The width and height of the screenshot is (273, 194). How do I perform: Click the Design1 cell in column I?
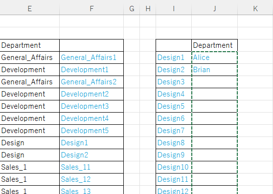tap(174, 58)
